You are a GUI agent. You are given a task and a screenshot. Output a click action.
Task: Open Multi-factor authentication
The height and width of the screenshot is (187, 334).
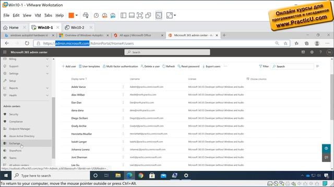tap(121, 66)
